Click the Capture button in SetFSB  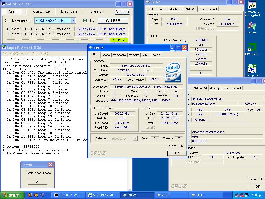pyautogui.click(x=122, y=11)
